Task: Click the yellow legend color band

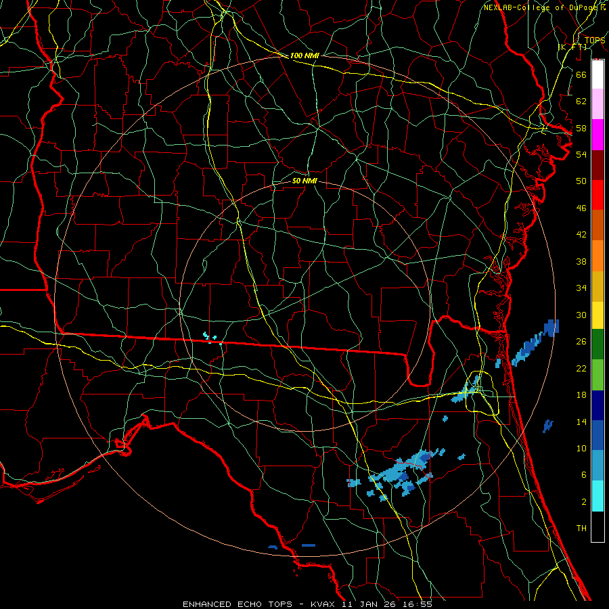Action: click(597, 315)
